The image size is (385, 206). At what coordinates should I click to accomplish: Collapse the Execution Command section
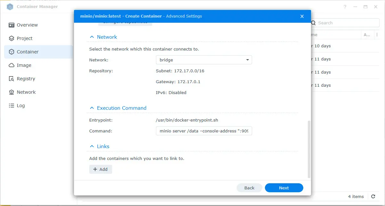point(92,108)
